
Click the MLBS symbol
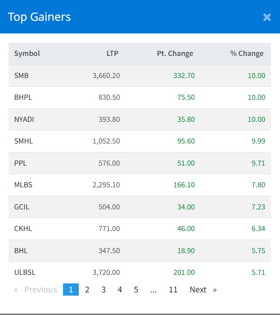click(23, 185)
